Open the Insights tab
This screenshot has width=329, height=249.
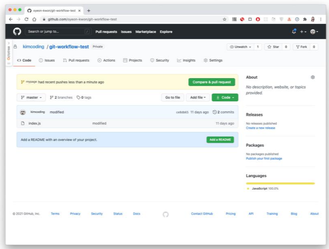[186, 60]
